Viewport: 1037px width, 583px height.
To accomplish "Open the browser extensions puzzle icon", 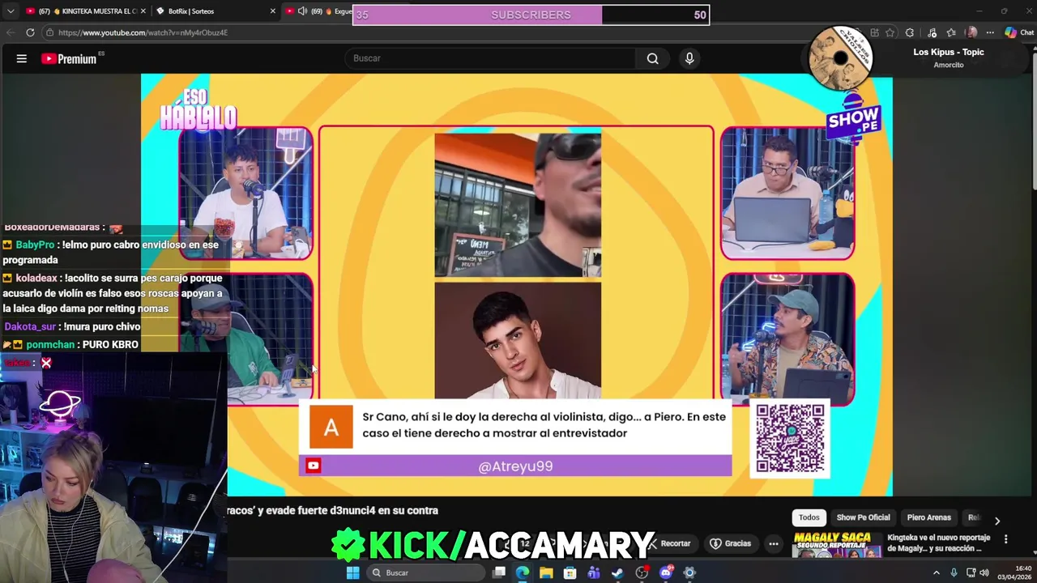I will tap(910, 32).
